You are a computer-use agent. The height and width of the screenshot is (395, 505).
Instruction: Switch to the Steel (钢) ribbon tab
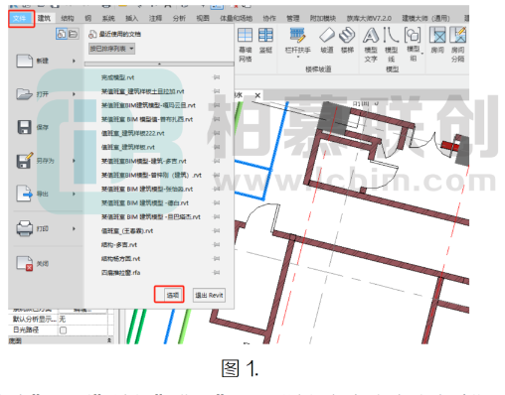(x=87, y=18)
